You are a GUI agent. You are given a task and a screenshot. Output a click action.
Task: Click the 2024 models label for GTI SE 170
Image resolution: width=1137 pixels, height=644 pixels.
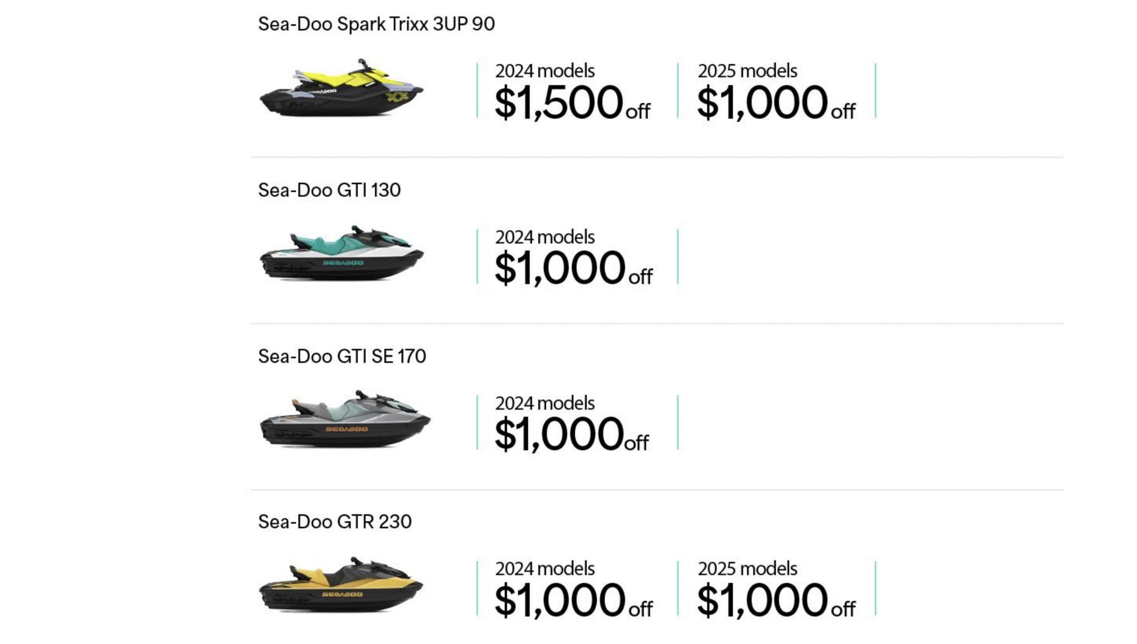pyautogui.click(x=545, y=403)
